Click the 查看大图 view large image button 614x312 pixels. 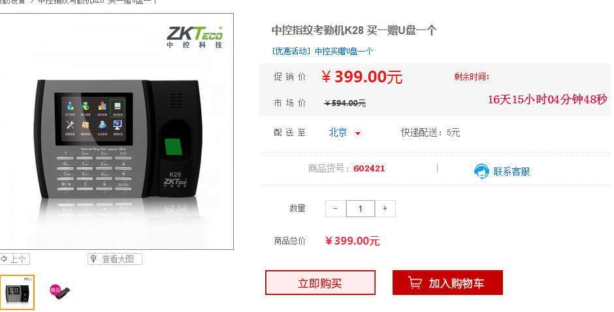coord(115,259)
